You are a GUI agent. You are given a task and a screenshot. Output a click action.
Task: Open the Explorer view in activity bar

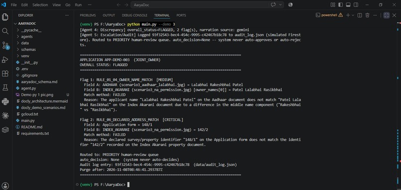[x=5, y=17]
